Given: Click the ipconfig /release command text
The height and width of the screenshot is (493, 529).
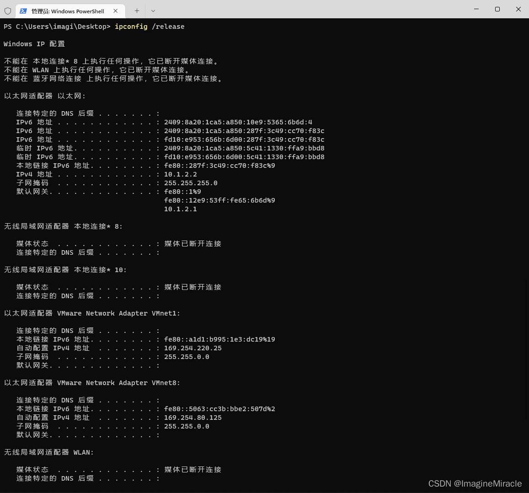Looking at the screenshot, I should (x=150, y=27).
